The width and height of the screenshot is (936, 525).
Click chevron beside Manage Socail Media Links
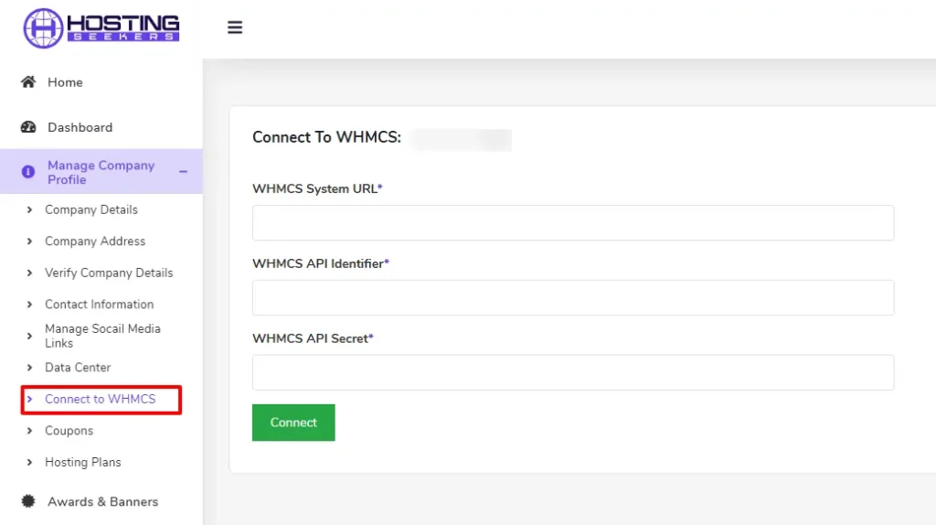point(29,337)
